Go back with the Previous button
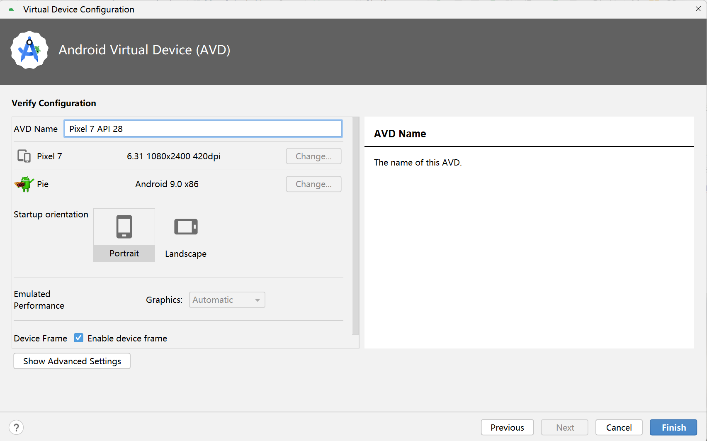The height and width of the screenshot is (441, 707). tap(507, 427)
